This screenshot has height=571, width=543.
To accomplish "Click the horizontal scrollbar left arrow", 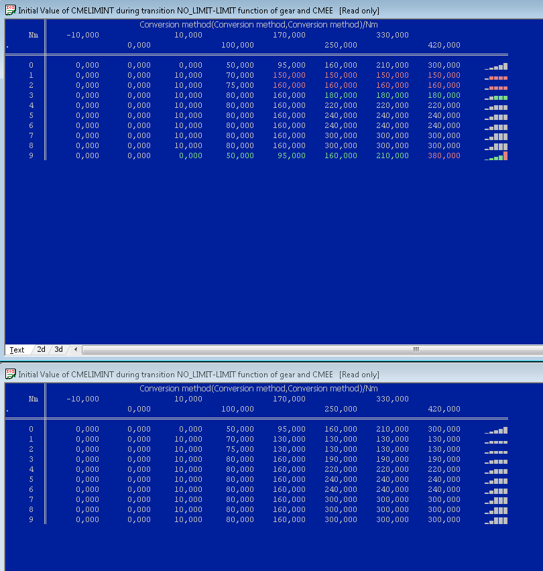I will pyautogui.click(x=75, y=350).
